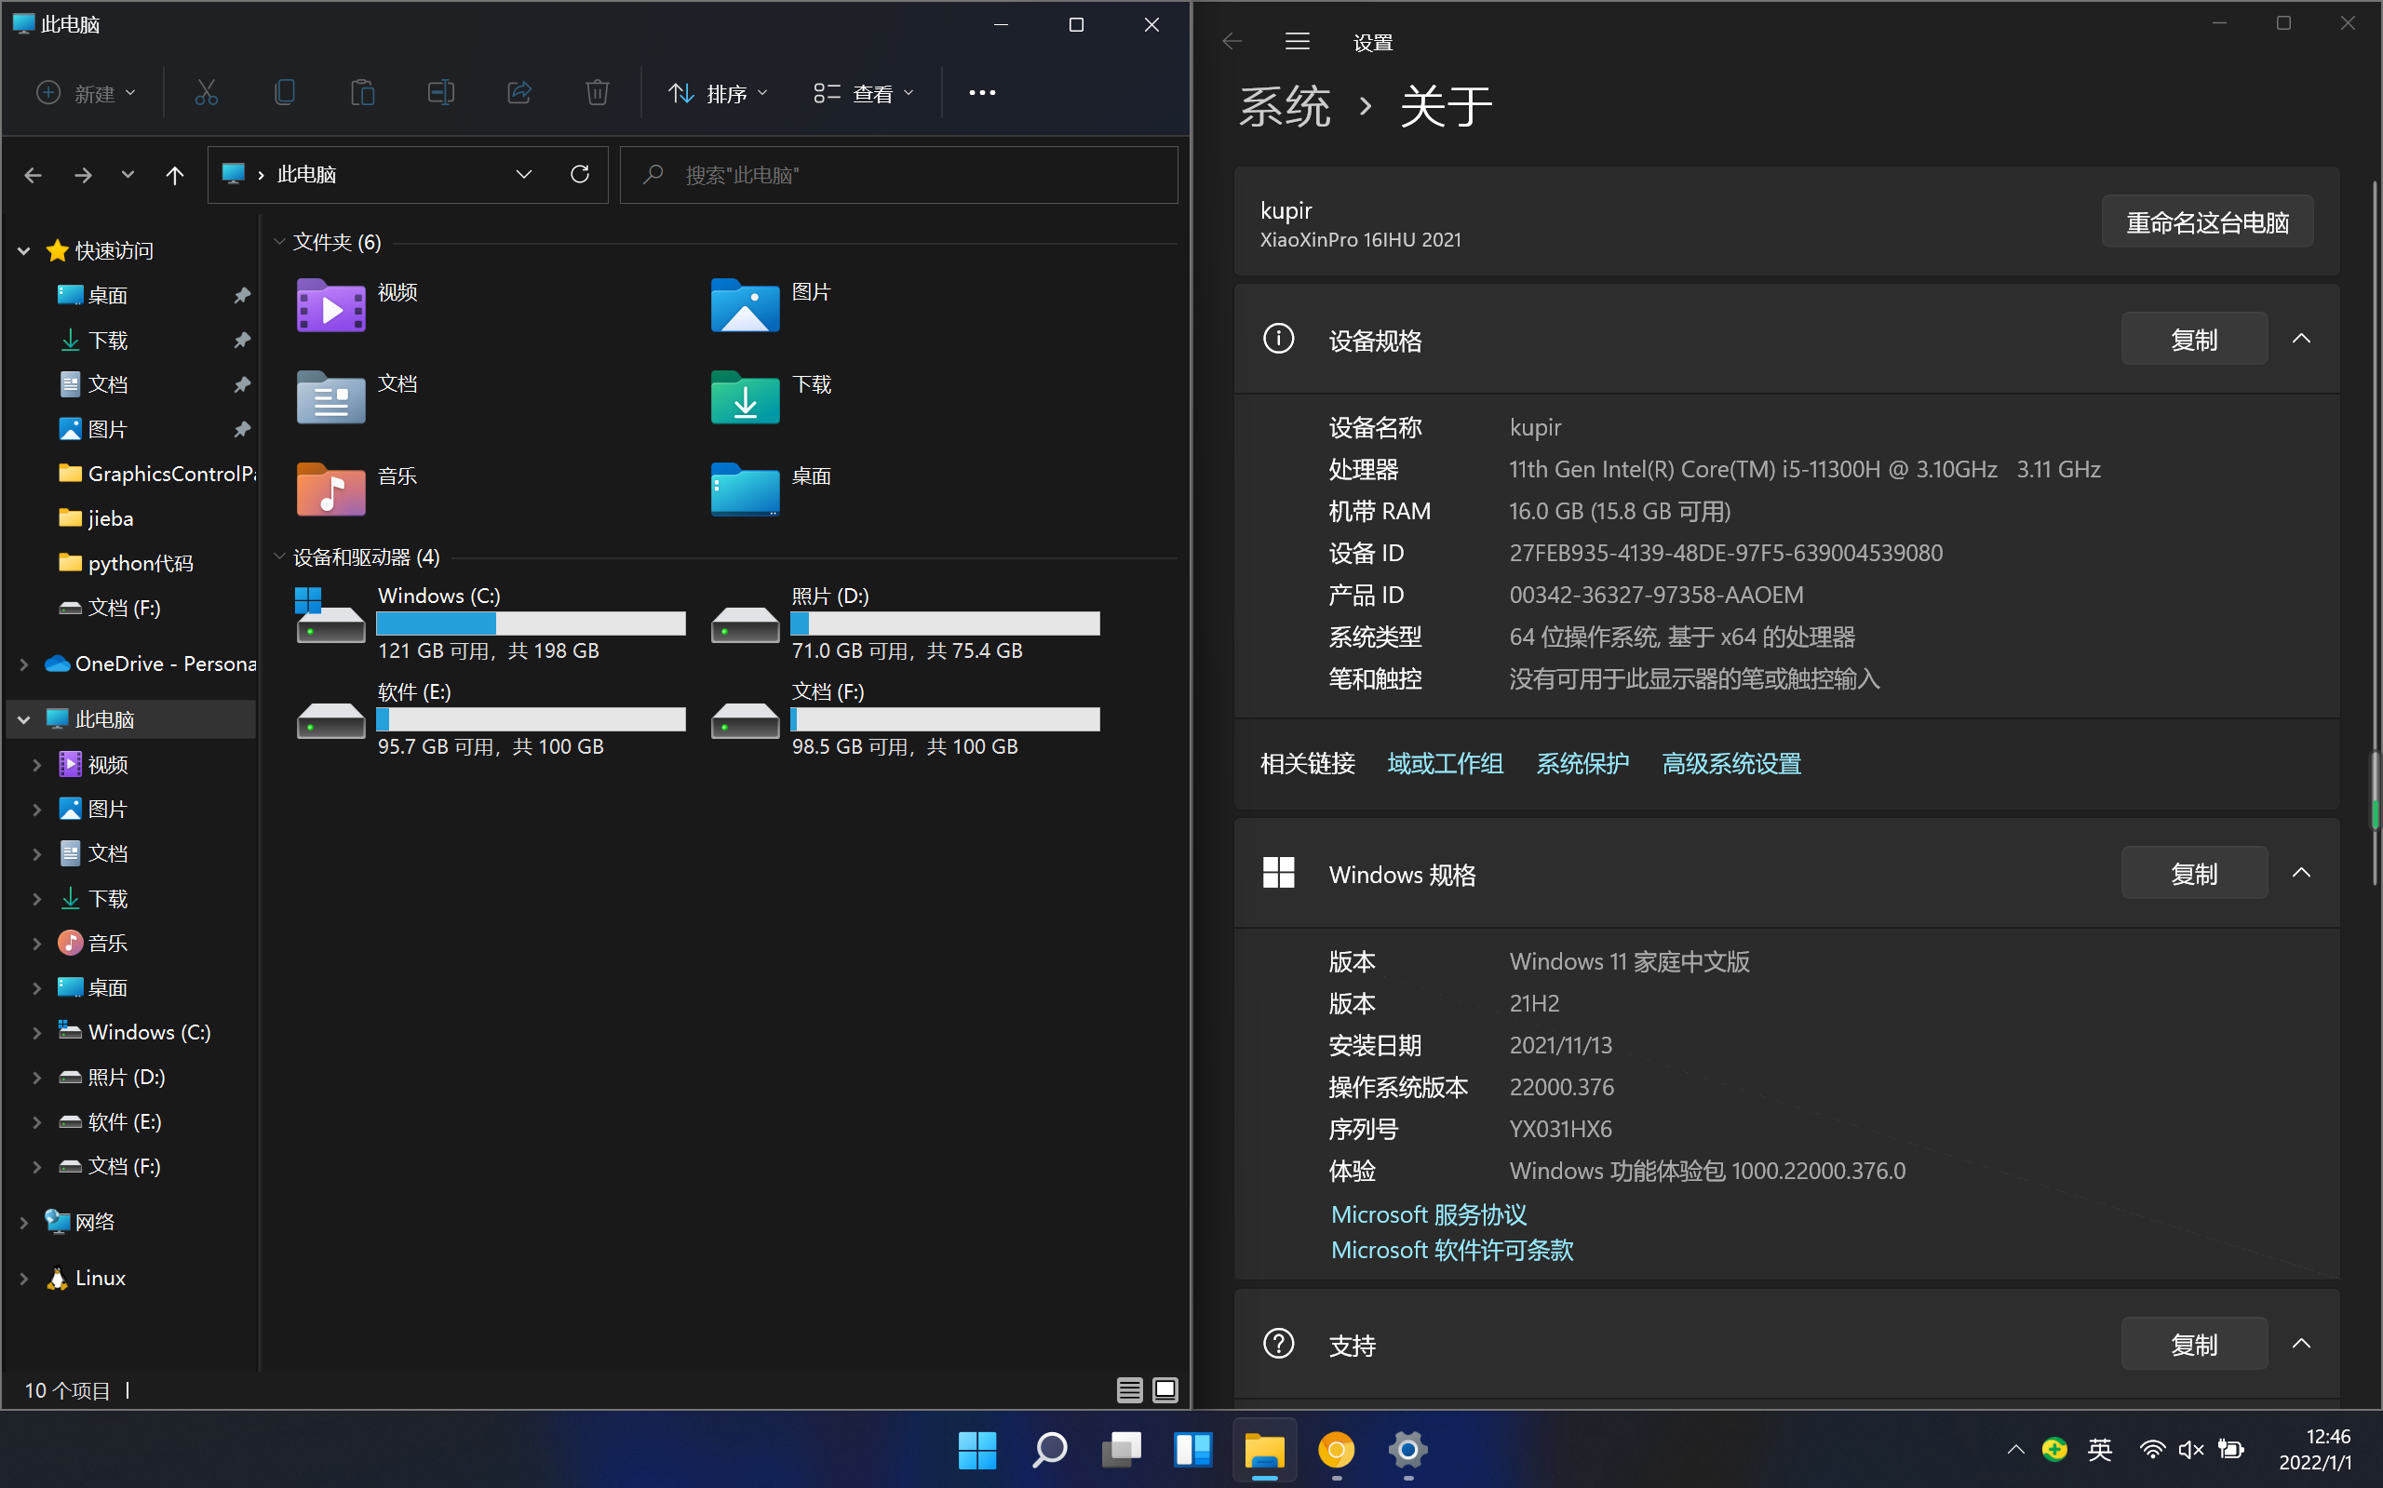The image size is (2383, 1488).
Task: Collapse the 快速访问 tree node
Action: tap(23, 251)
